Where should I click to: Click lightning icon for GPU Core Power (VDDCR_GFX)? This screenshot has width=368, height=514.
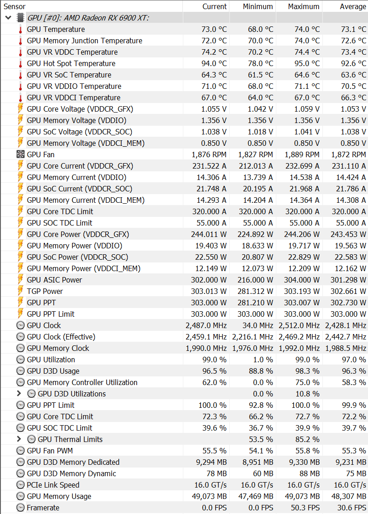click(21, 234)
